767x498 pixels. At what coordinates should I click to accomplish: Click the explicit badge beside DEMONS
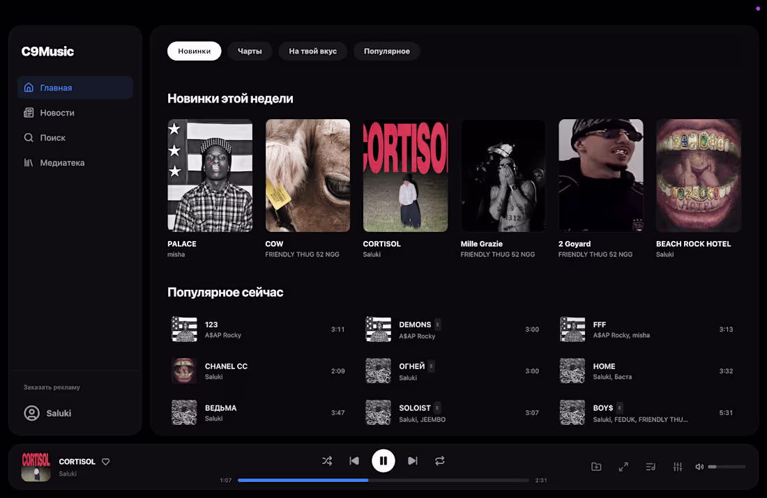[x=437, y=325]
